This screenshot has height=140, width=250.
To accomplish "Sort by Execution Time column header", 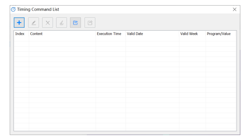I will click(x=111, y=34).
